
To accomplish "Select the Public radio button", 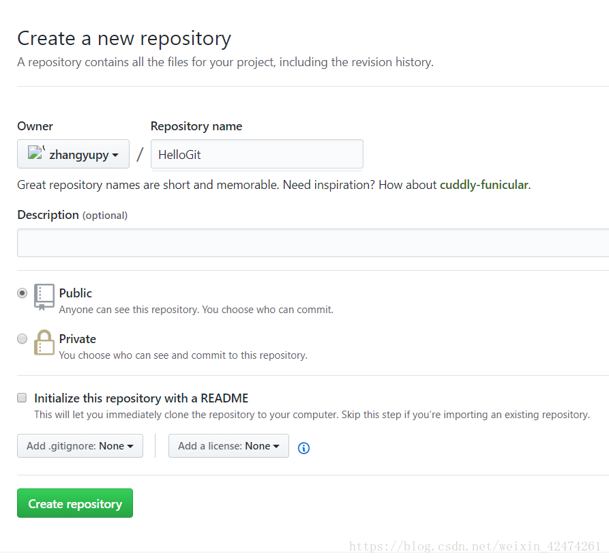I will point(22,293).
